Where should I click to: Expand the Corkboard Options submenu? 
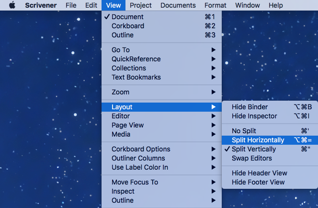[162, 149]
